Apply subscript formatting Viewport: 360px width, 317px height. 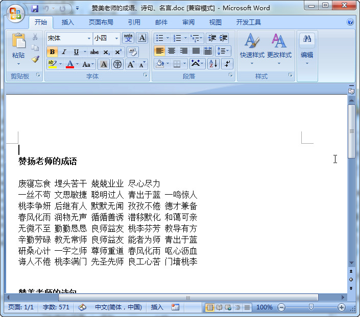106,52
